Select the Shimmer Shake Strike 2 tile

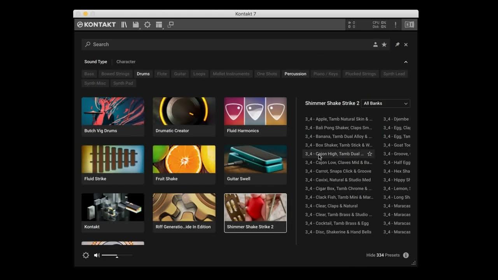click(255, 213)
